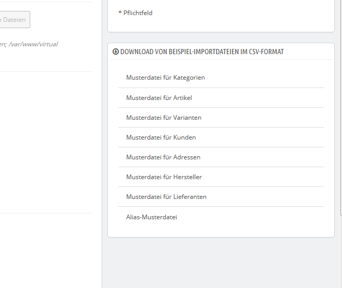Download Musterdatei für Adressen sample
Screen dimensions: 342x288
163,157
